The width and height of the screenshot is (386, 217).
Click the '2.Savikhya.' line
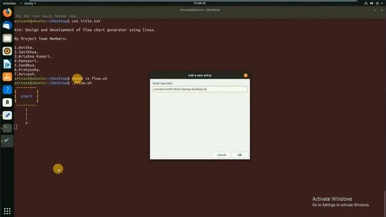[26, 52]
